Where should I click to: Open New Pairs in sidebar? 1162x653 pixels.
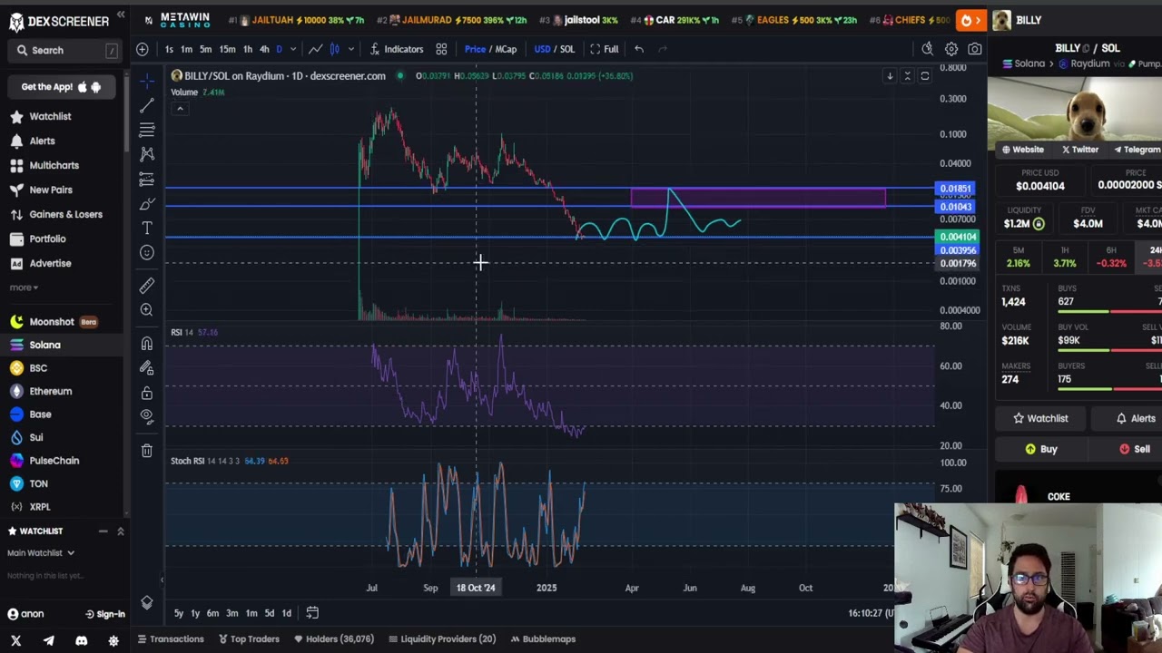coord(51,190)
